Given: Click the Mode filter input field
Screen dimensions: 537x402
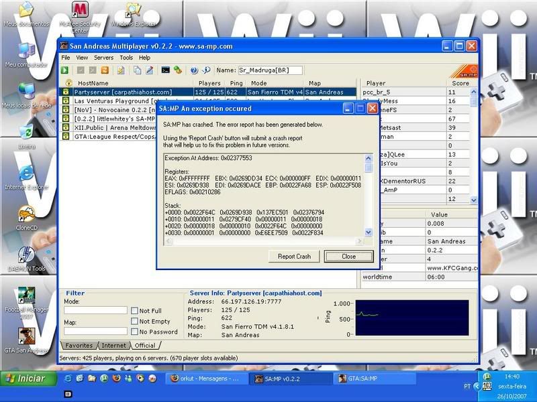Looking at the screenshot, I should click(x=95, y=310).
